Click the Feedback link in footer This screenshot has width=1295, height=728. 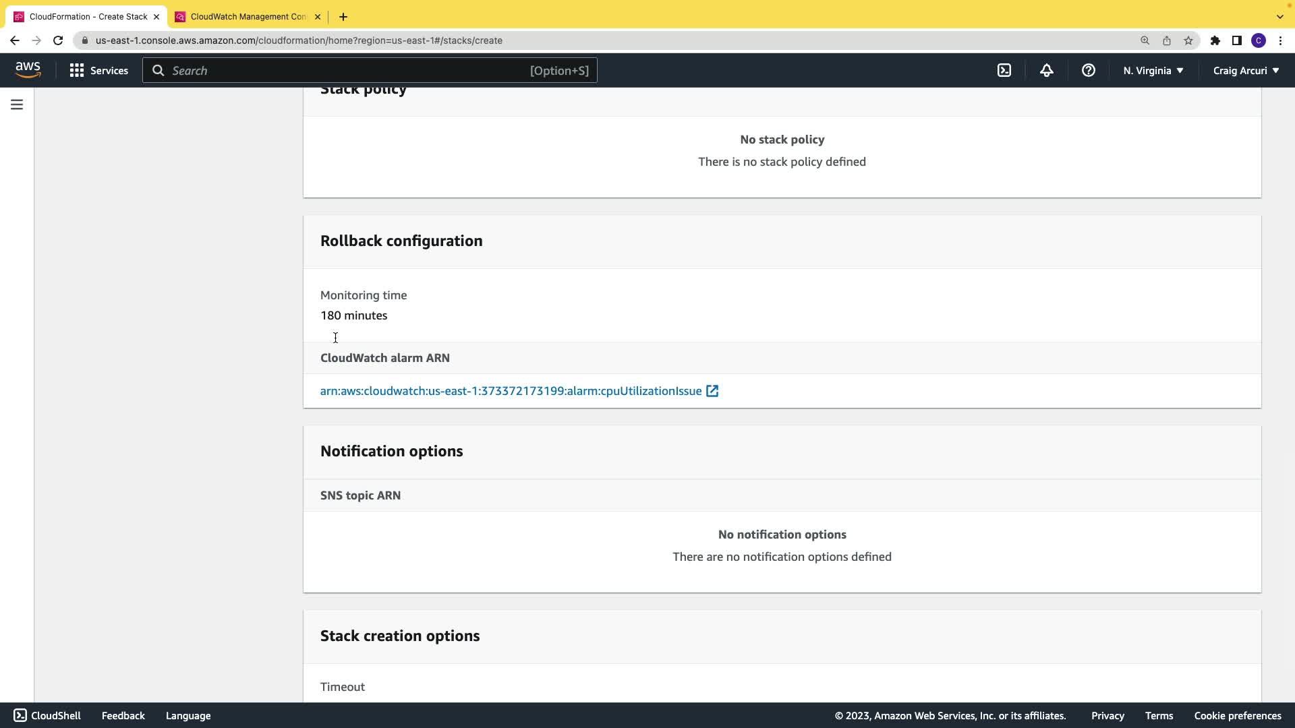click(123, 716)
